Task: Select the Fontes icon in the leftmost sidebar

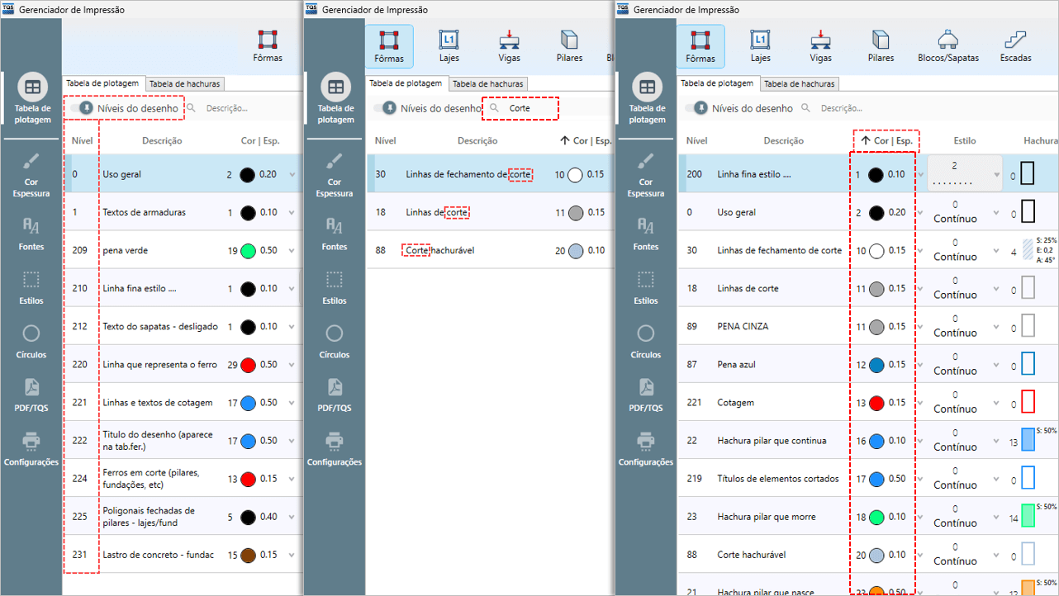Action: 31,233
